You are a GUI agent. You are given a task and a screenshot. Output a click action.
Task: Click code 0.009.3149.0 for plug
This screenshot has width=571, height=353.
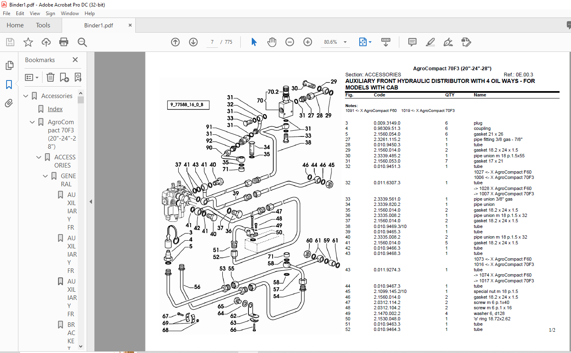coord(387,123)
